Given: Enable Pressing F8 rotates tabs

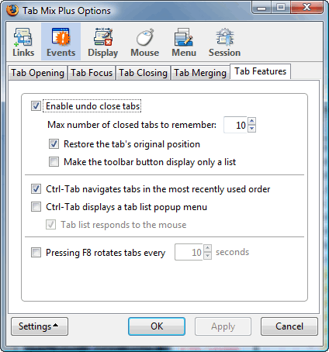Looking at the screenshot, I should click(x=36, y=252).
